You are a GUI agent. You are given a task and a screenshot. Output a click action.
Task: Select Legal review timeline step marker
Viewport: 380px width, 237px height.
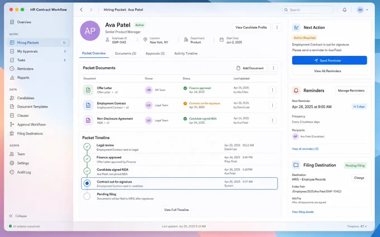[87, 147]
